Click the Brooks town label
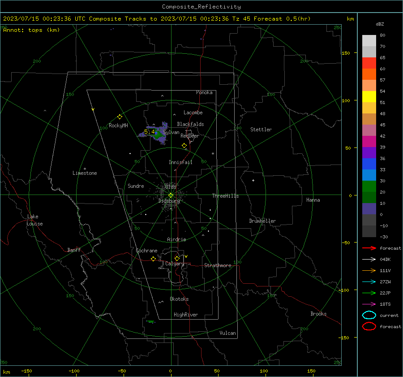Screen dimensions: 403x377 pyautogui.click(x=318, y=314)
